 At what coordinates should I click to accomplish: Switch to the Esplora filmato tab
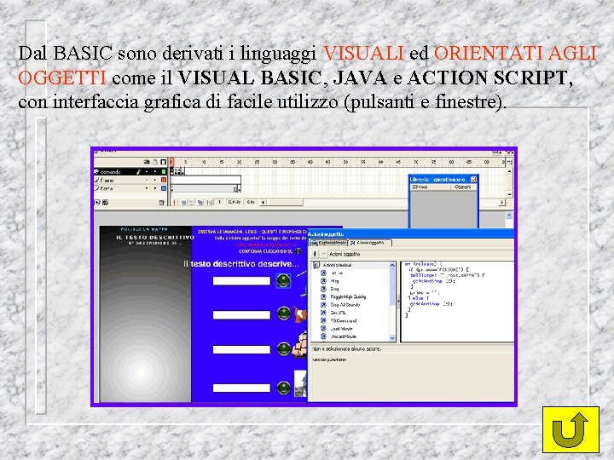point(328,243)
